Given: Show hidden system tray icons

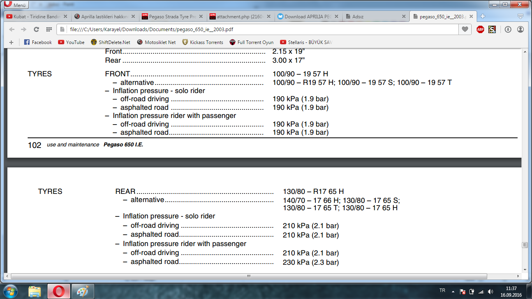Looking at the screenshot, I should click(453, 291).
